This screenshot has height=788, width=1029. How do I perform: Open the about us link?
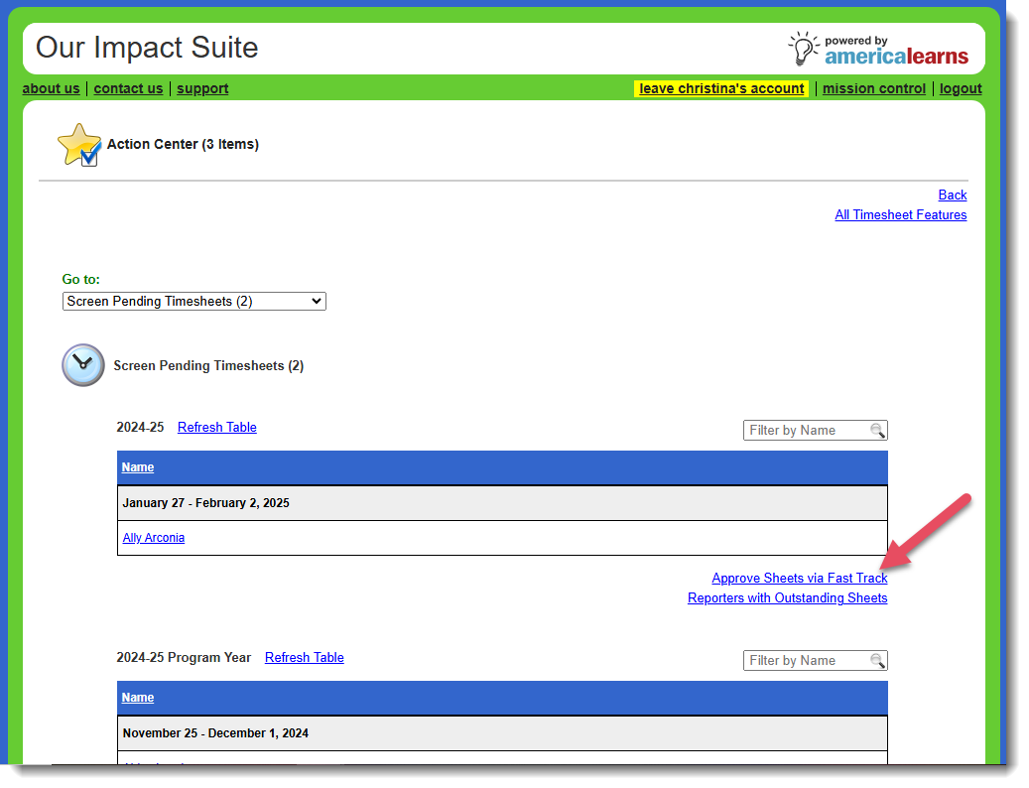(x=52, y=88)
